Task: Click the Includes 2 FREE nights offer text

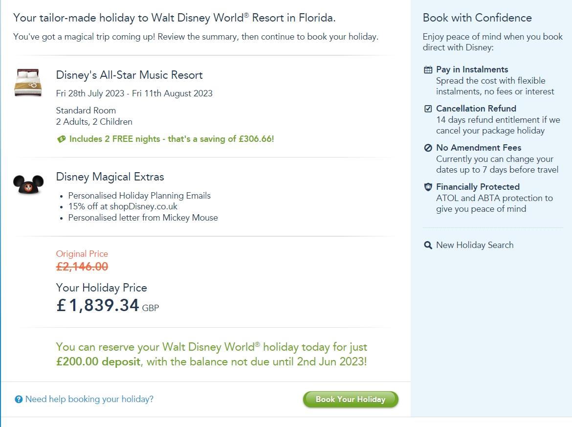Action: [x=172, y=139]
